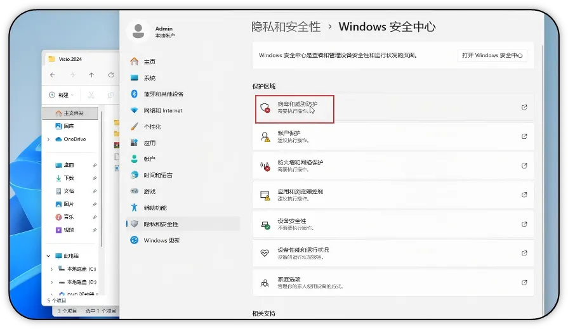The image size is (568, 329).
Task: Open the 设备性能和运行状况 entry
Action: click(393, 254)
